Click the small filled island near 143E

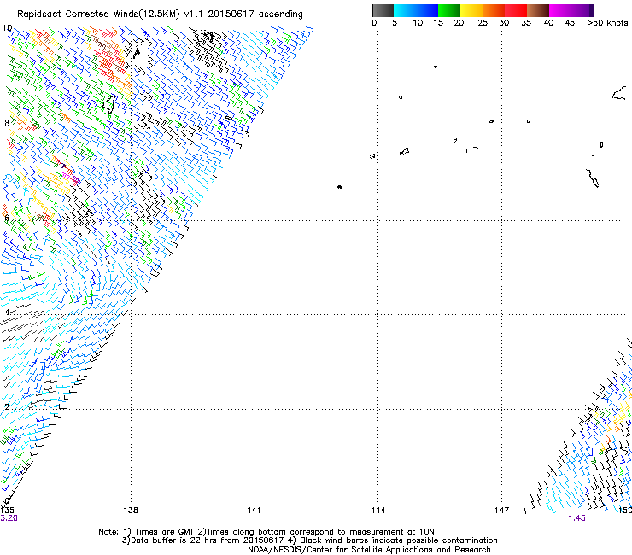(340, 187)
